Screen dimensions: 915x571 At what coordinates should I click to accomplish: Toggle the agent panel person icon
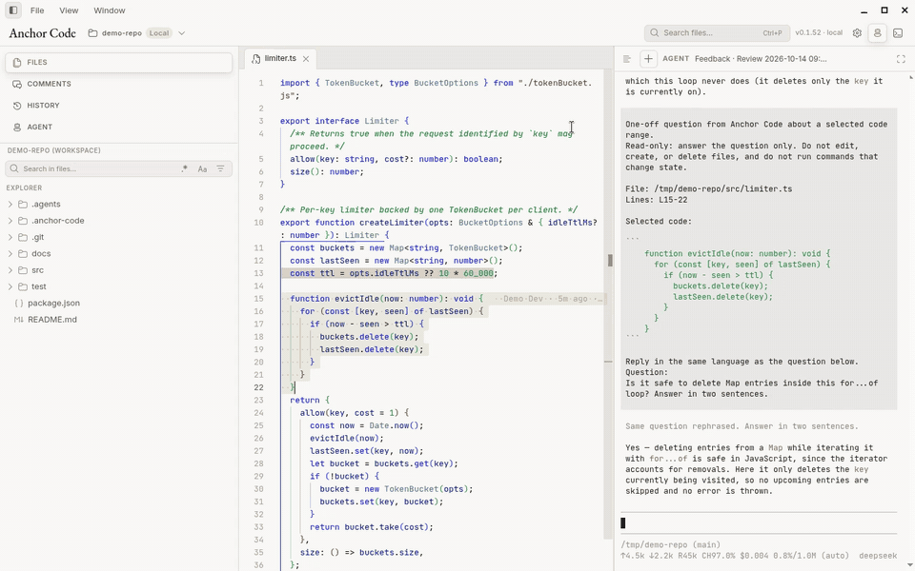877,33
